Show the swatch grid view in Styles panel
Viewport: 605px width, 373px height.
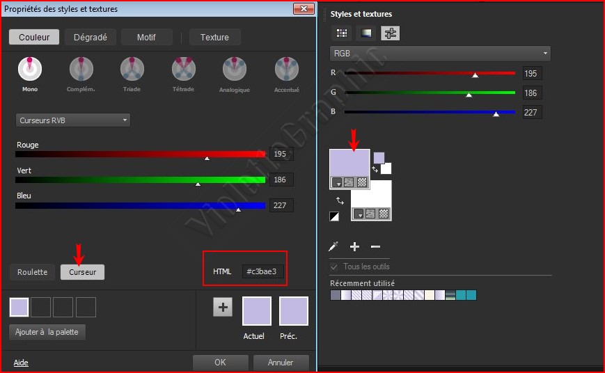(x=342, y=33)
